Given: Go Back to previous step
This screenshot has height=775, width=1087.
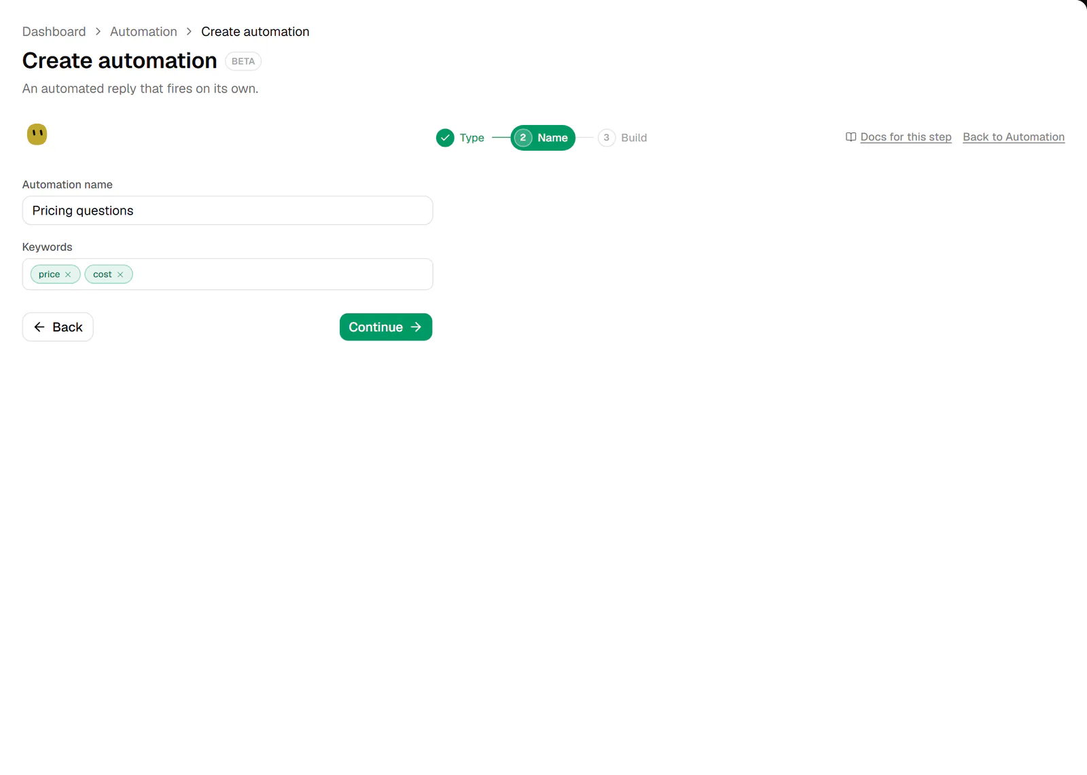Looking at the screenshot, I should click(58, 327).
